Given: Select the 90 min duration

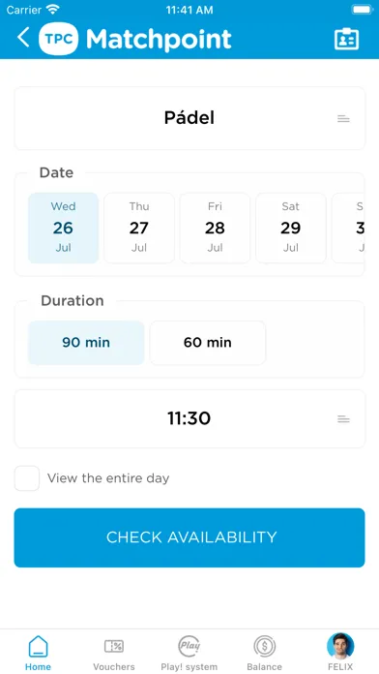Looking at the screenshot, I should click(86, 343).
